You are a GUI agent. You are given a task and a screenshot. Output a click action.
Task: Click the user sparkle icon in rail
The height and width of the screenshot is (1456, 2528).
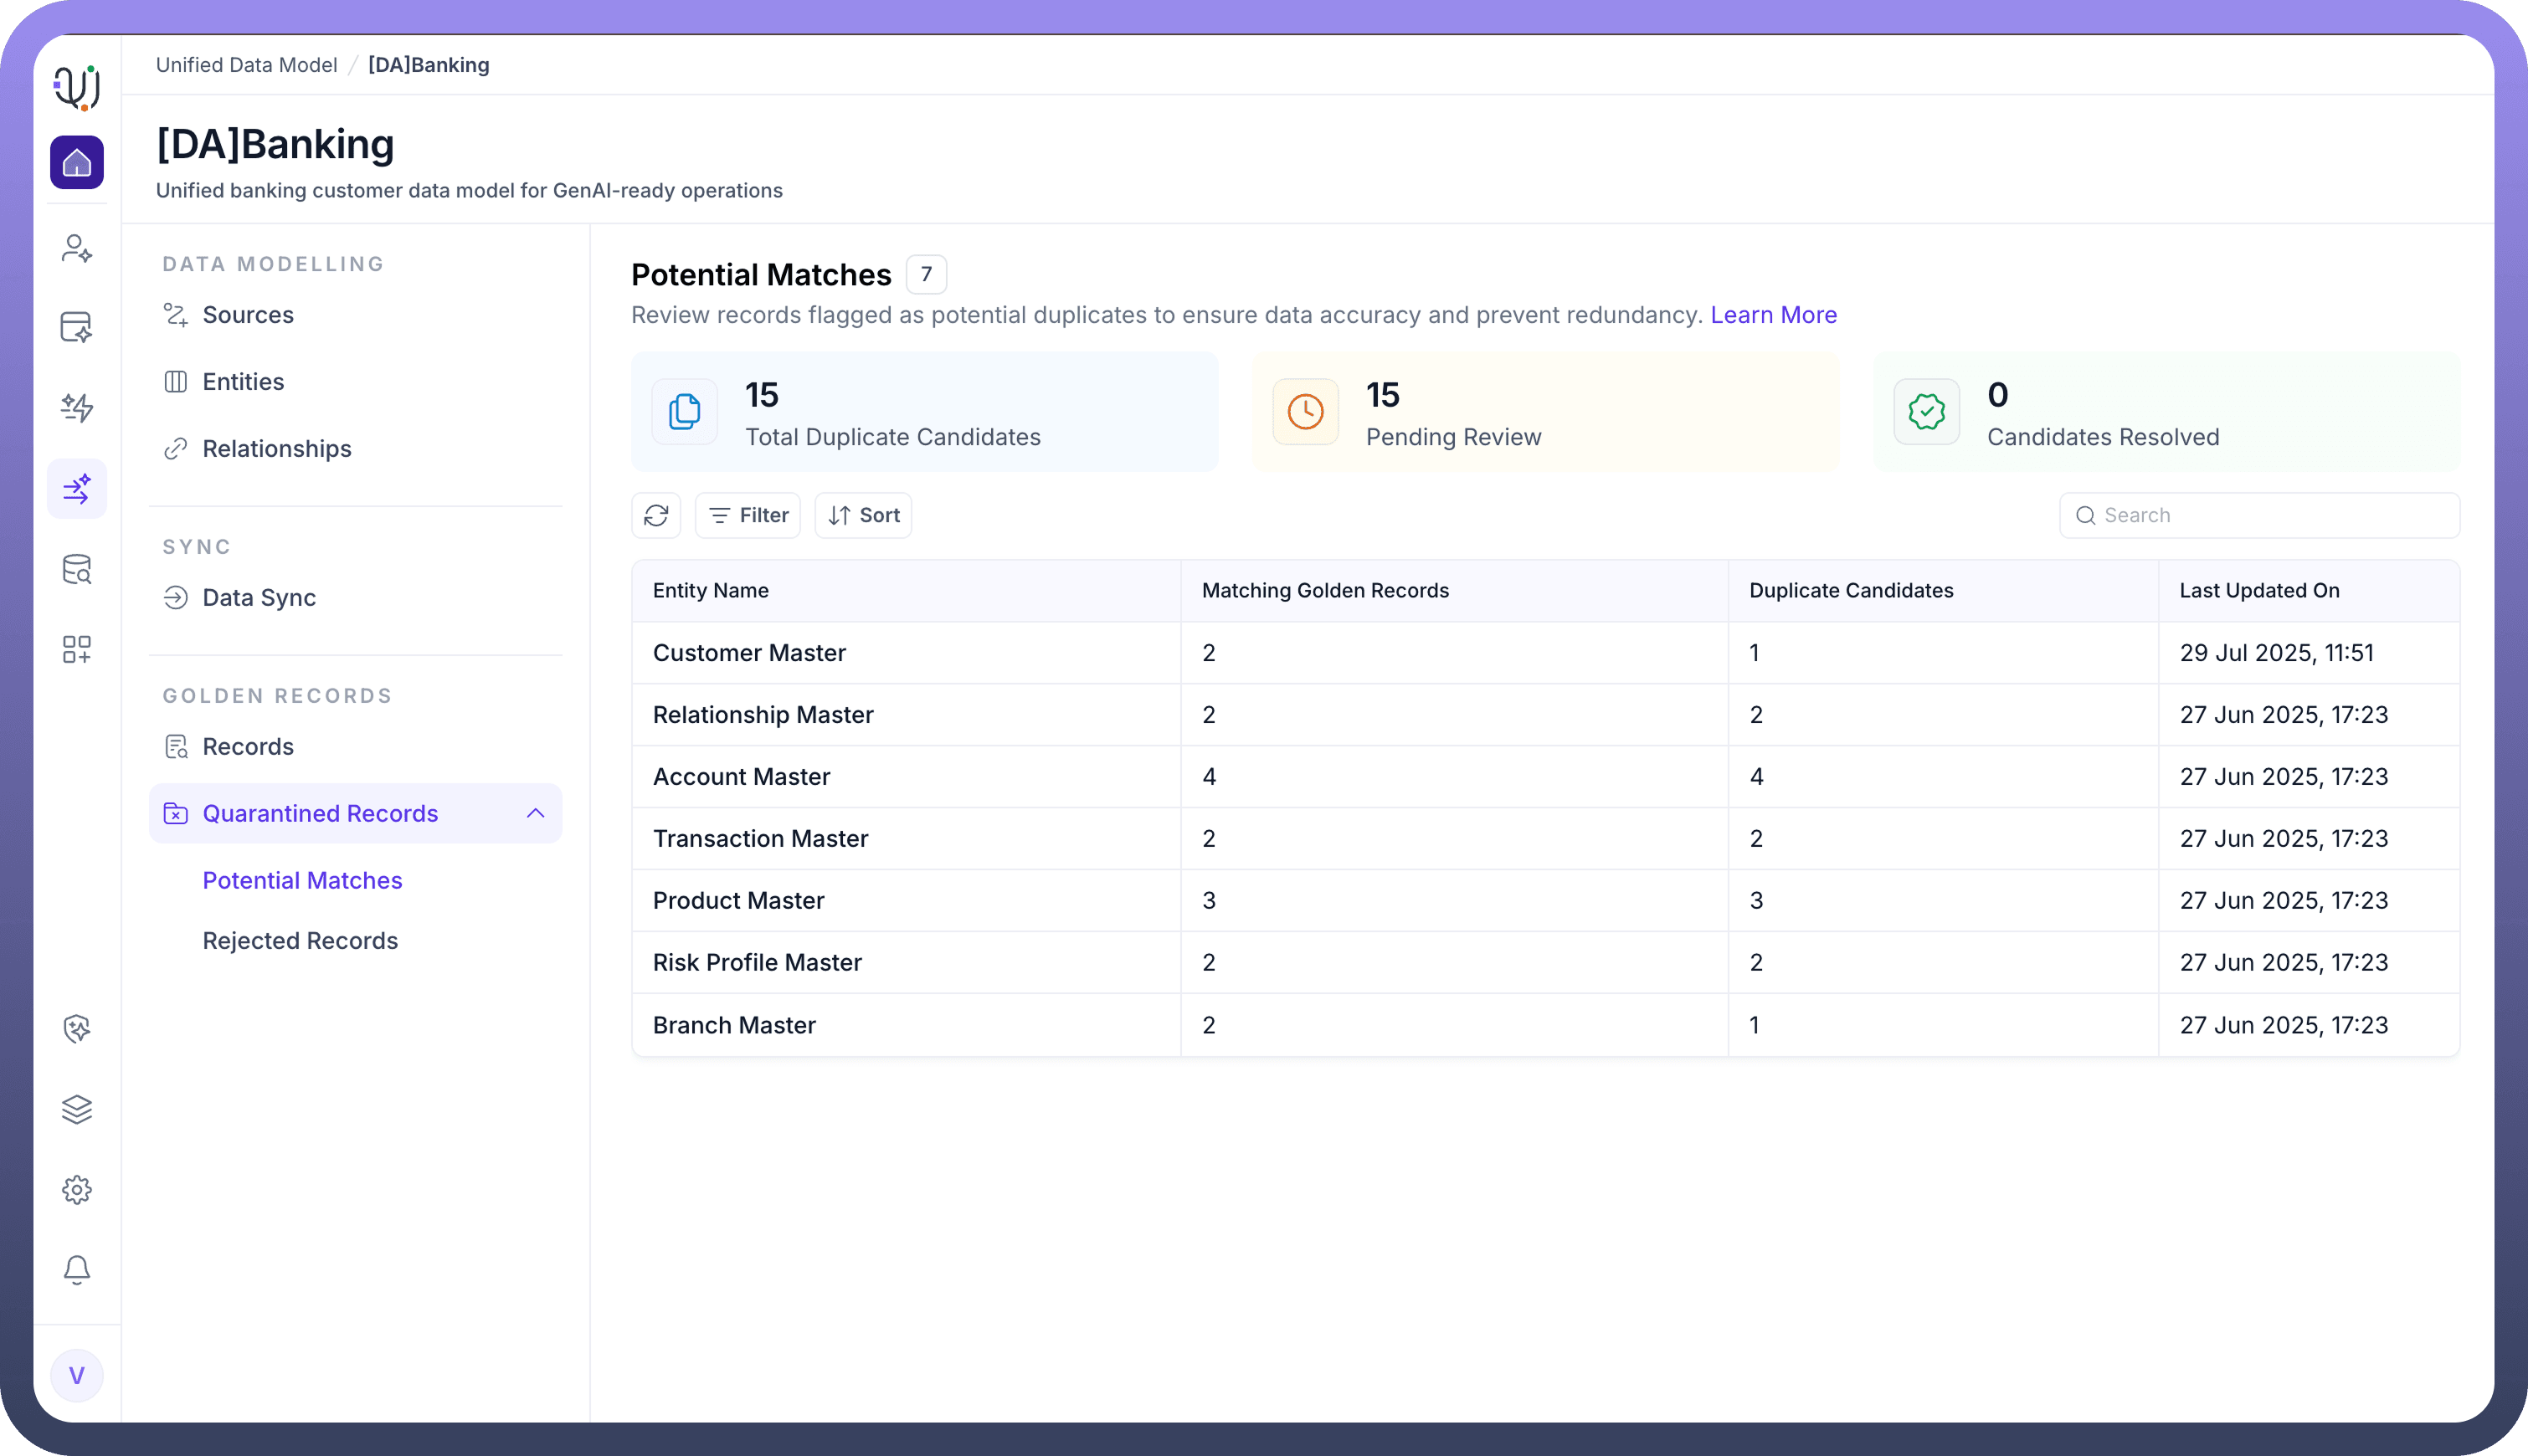[x=77, y=248]
